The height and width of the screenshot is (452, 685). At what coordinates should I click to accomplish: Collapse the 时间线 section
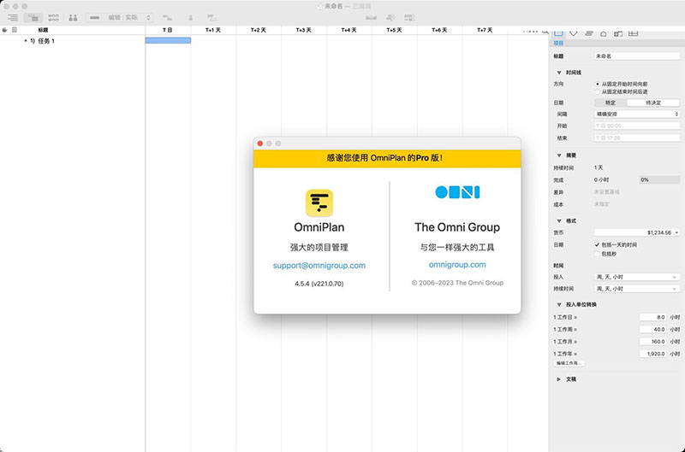click(559, 73)
